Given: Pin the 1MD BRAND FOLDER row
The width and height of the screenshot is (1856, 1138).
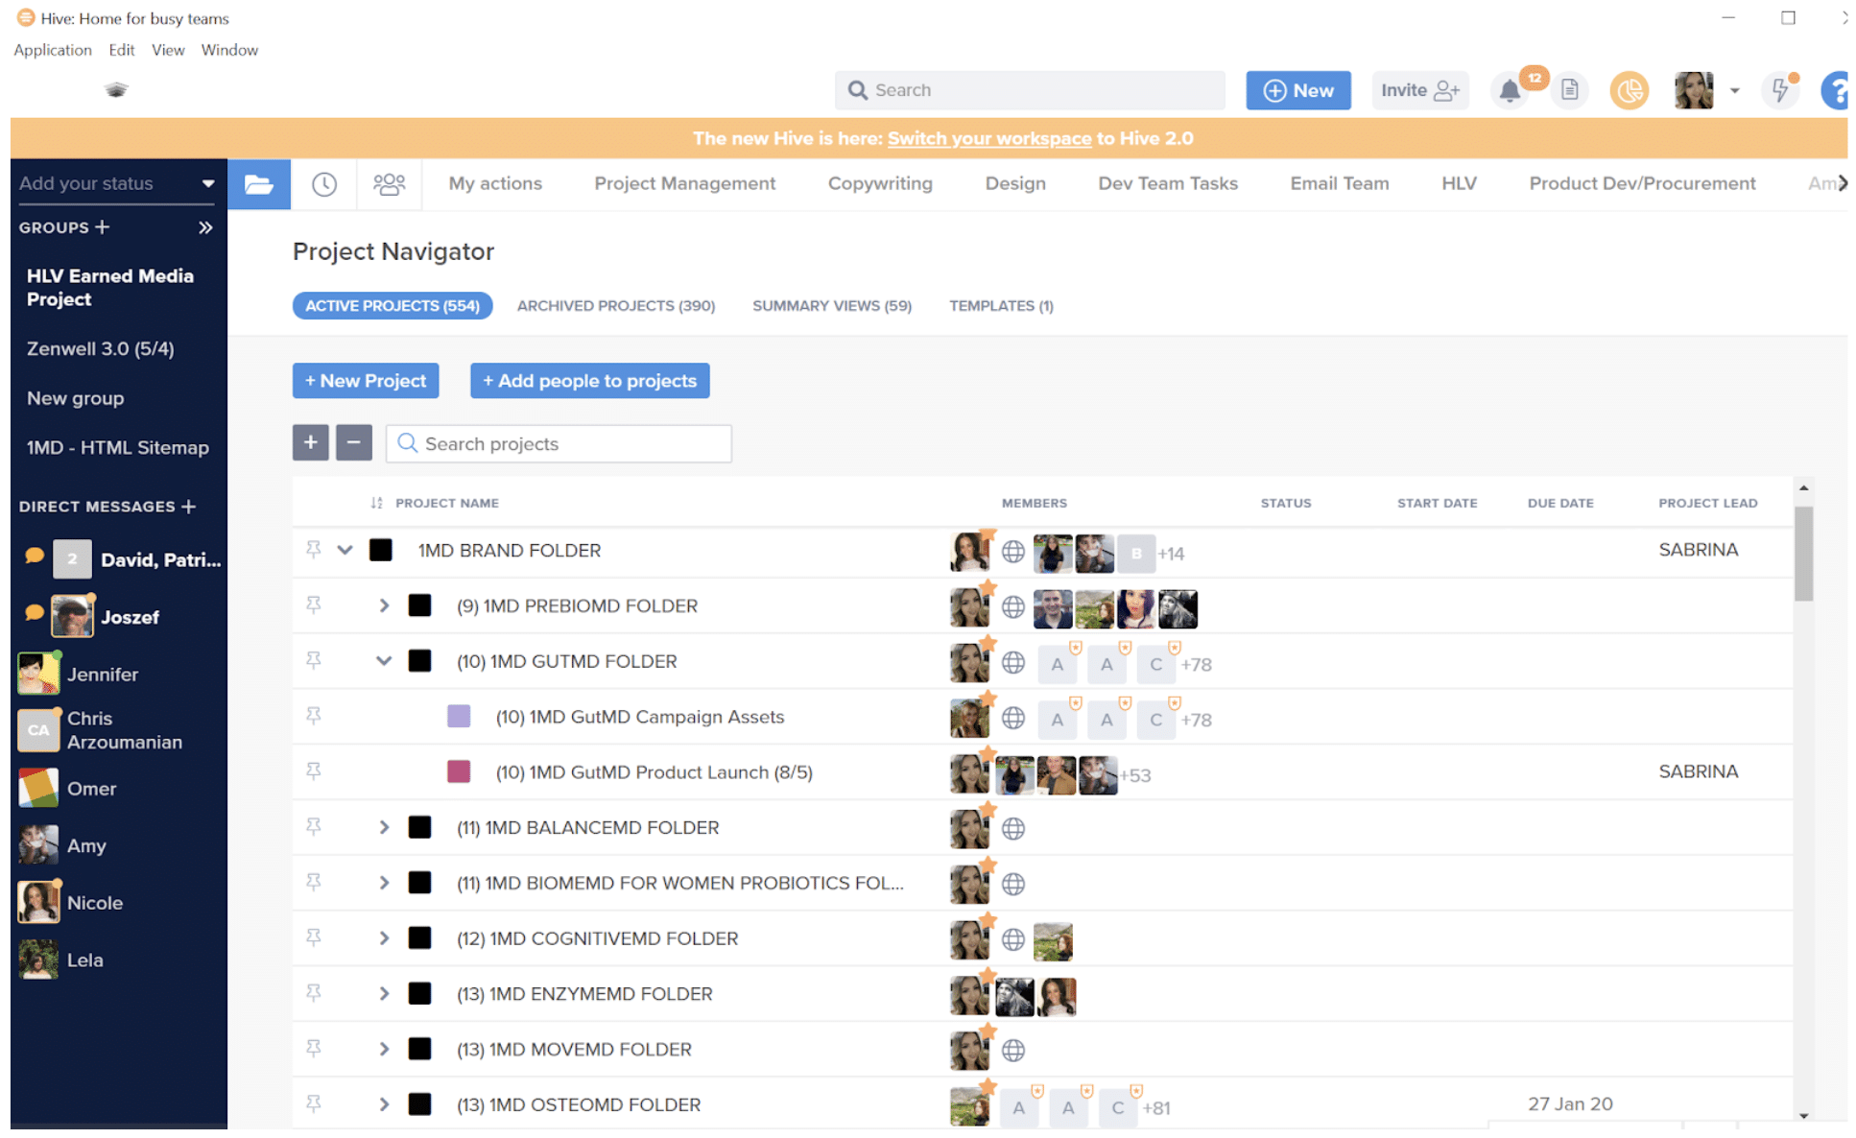Looking at the screenshot, I should [313, 550].
